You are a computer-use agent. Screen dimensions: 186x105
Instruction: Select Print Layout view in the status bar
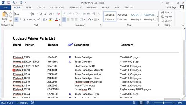141,103
